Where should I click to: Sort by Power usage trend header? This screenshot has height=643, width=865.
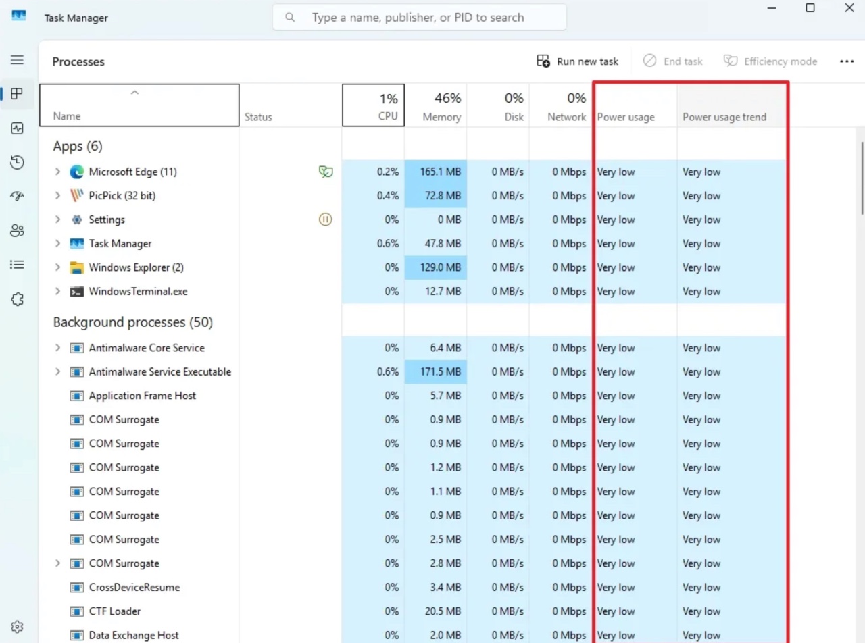(732, 105)
